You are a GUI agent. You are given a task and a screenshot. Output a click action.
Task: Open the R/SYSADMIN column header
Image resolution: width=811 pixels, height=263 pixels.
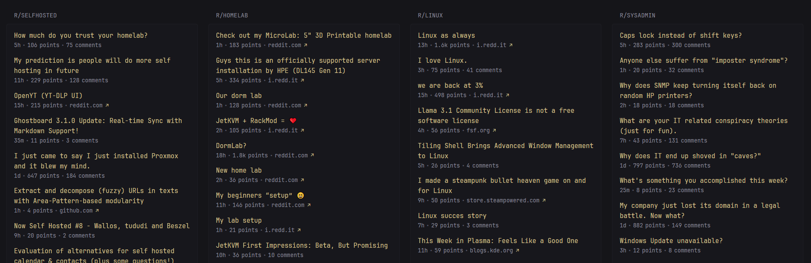pos(637,16)
